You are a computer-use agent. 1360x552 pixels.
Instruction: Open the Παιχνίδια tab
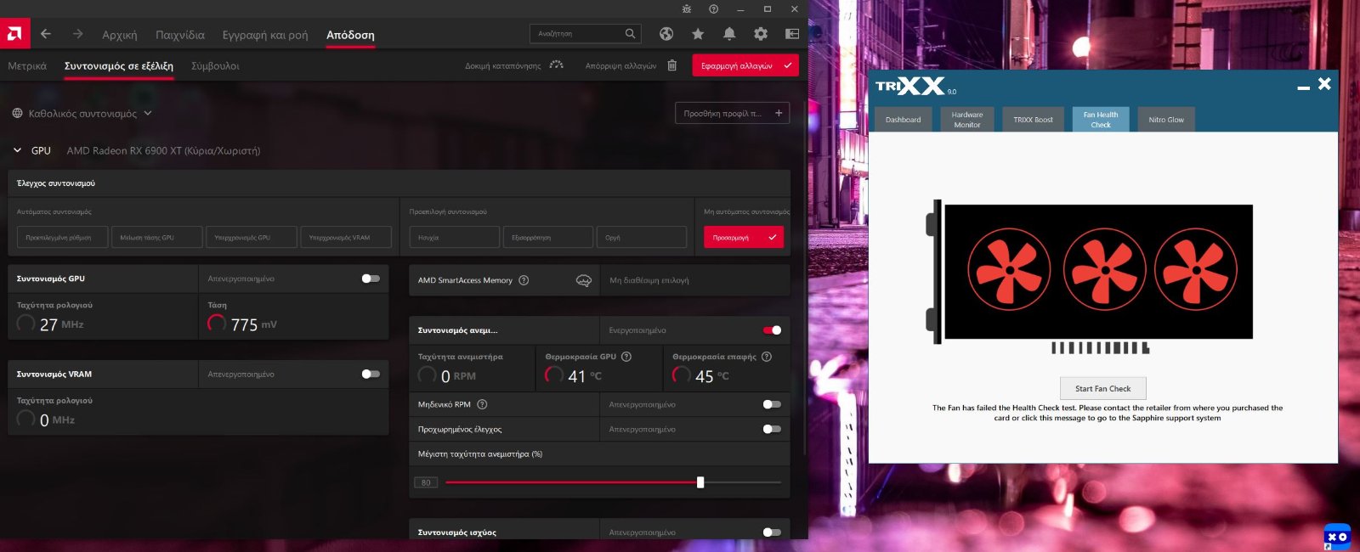coord(180,35)
